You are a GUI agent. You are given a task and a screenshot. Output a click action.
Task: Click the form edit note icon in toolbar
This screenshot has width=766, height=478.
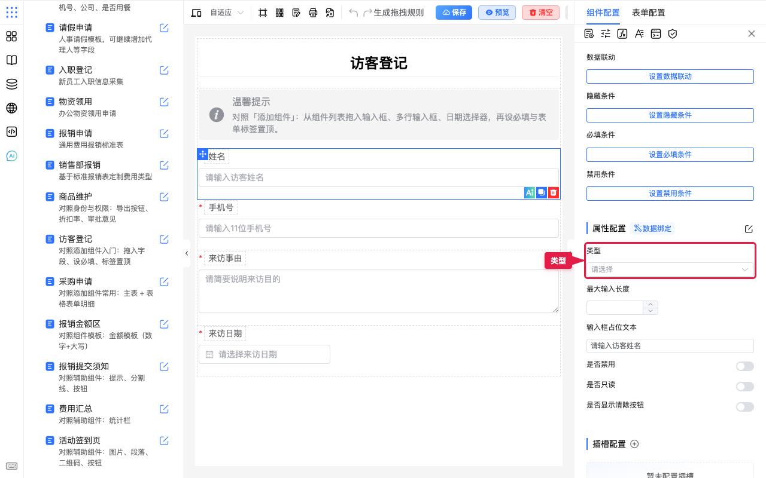[x=296, y=13]
